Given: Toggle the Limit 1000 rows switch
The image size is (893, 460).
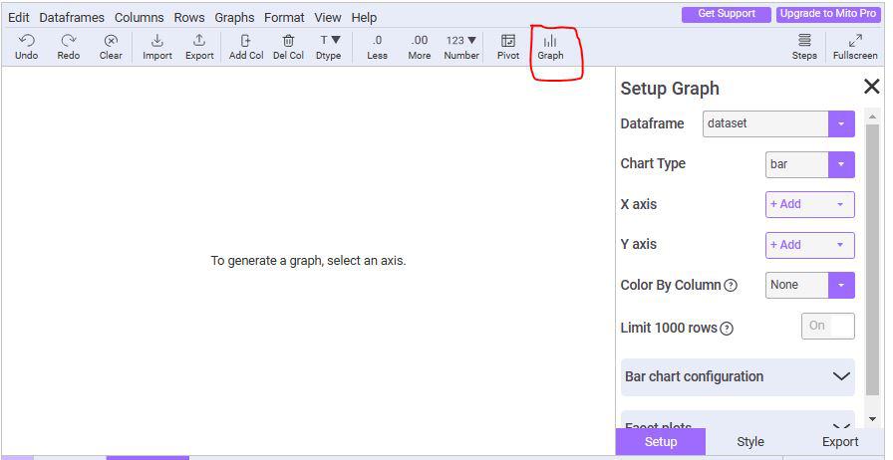Looking at the screenshot, I should click(x=828, y=326).
